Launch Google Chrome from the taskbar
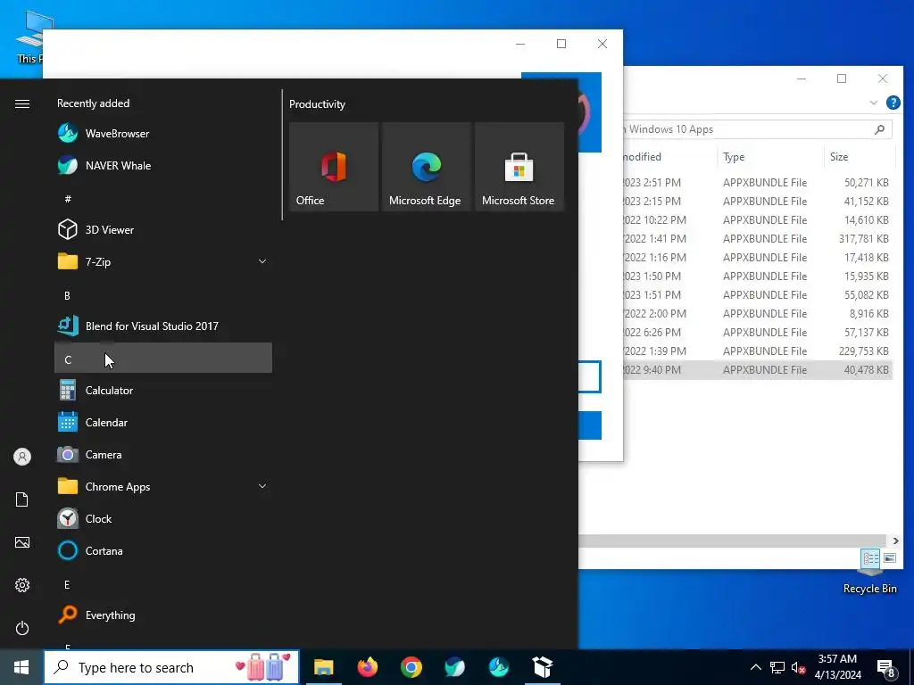 tap(411, 667)
